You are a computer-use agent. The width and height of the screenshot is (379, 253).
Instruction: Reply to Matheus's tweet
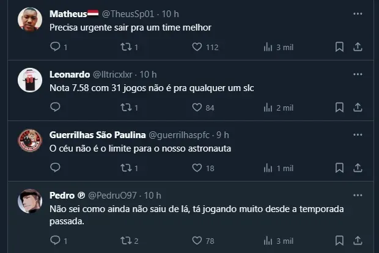pos(55,46)
